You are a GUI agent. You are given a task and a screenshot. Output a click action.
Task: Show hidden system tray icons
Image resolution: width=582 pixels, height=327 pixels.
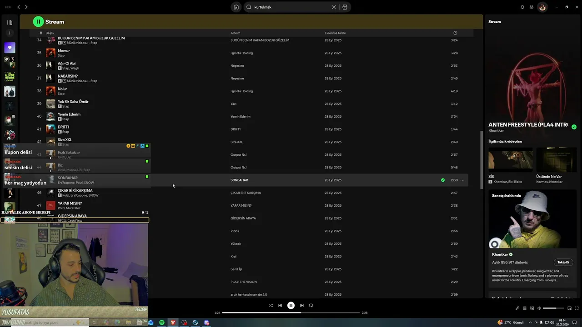tap(530, 322)
